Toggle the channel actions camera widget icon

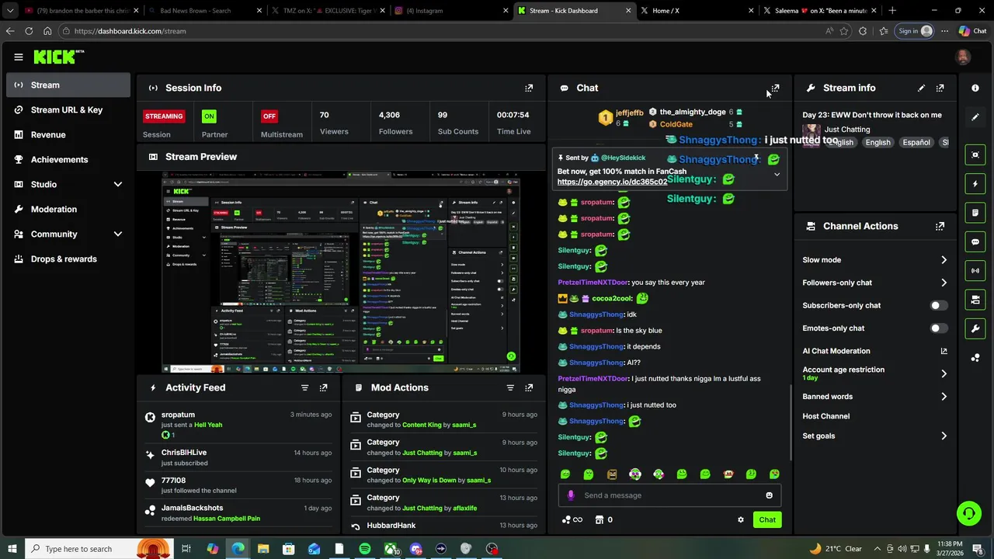click(x=975, y=300)
